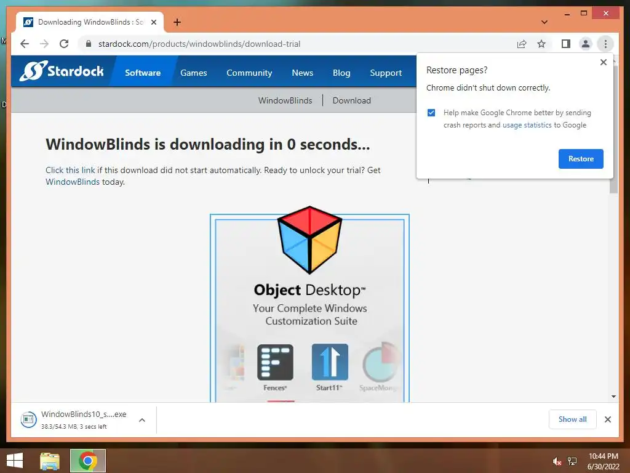The image size is (630, 473).
Task: Click the Chrome back arrow
Action: pos(25,44)
